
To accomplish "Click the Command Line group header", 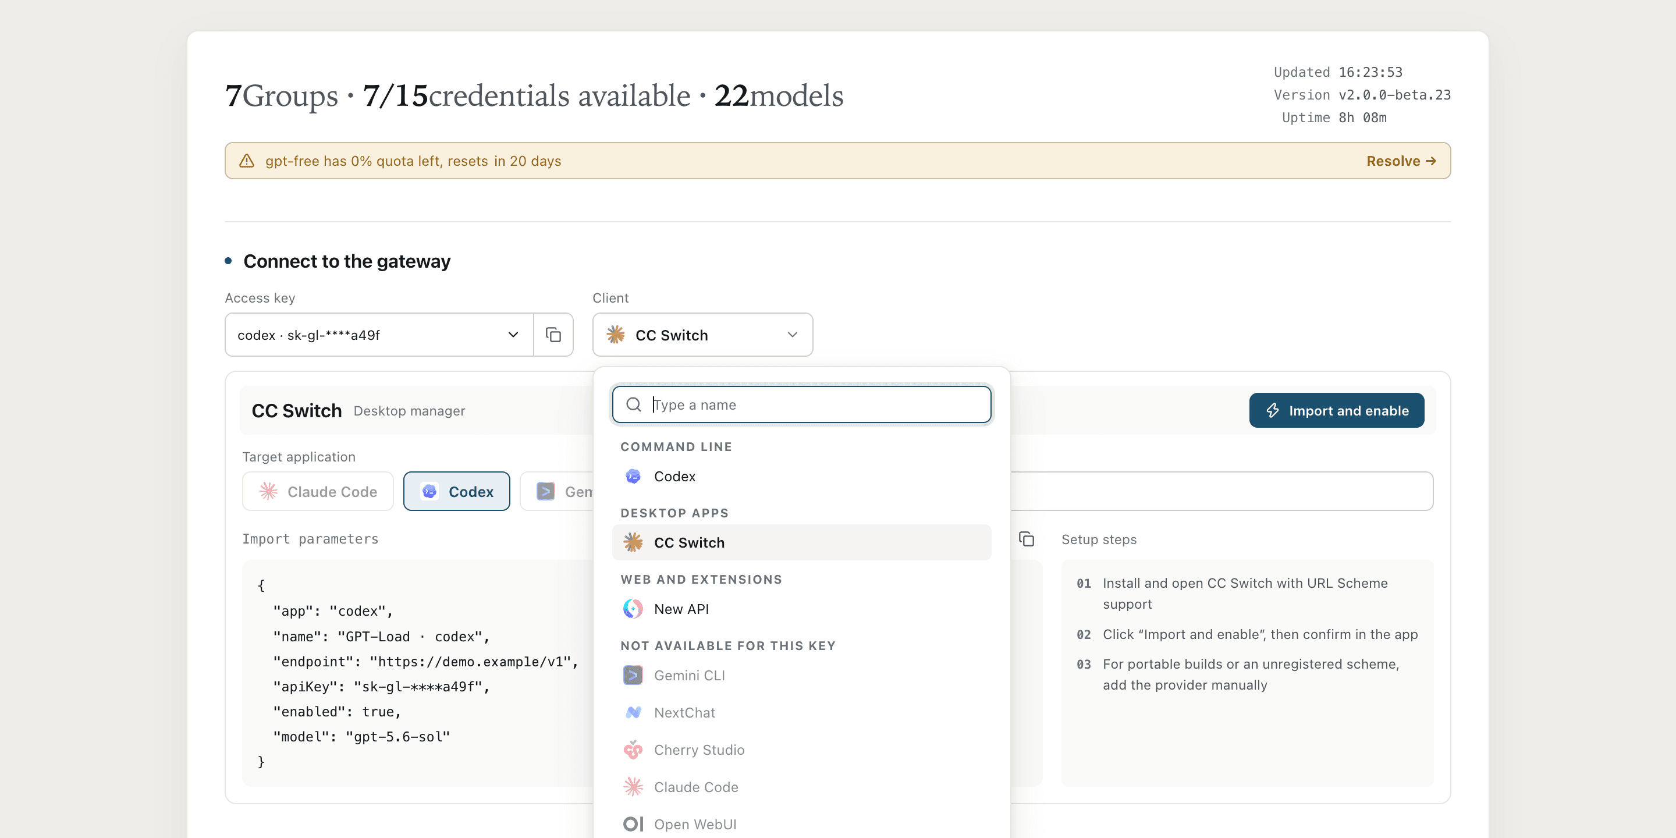I will 677,446.
